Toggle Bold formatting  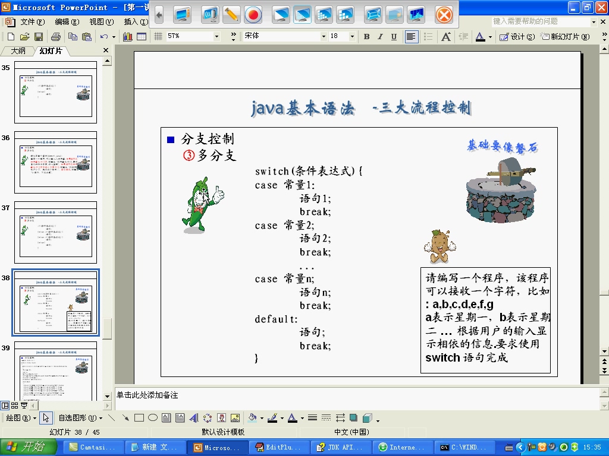pos(366,36)
